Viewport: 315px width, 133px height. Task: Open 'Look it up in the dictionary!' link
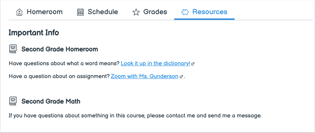tap(155, 64)
